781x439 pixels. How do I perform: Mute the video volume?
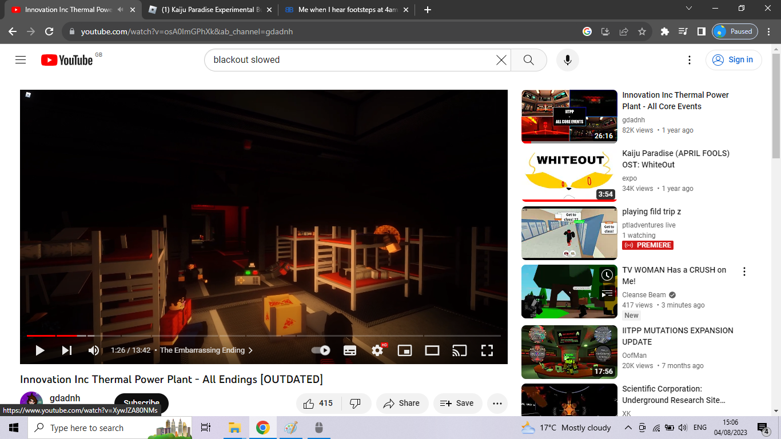point(94,350)
